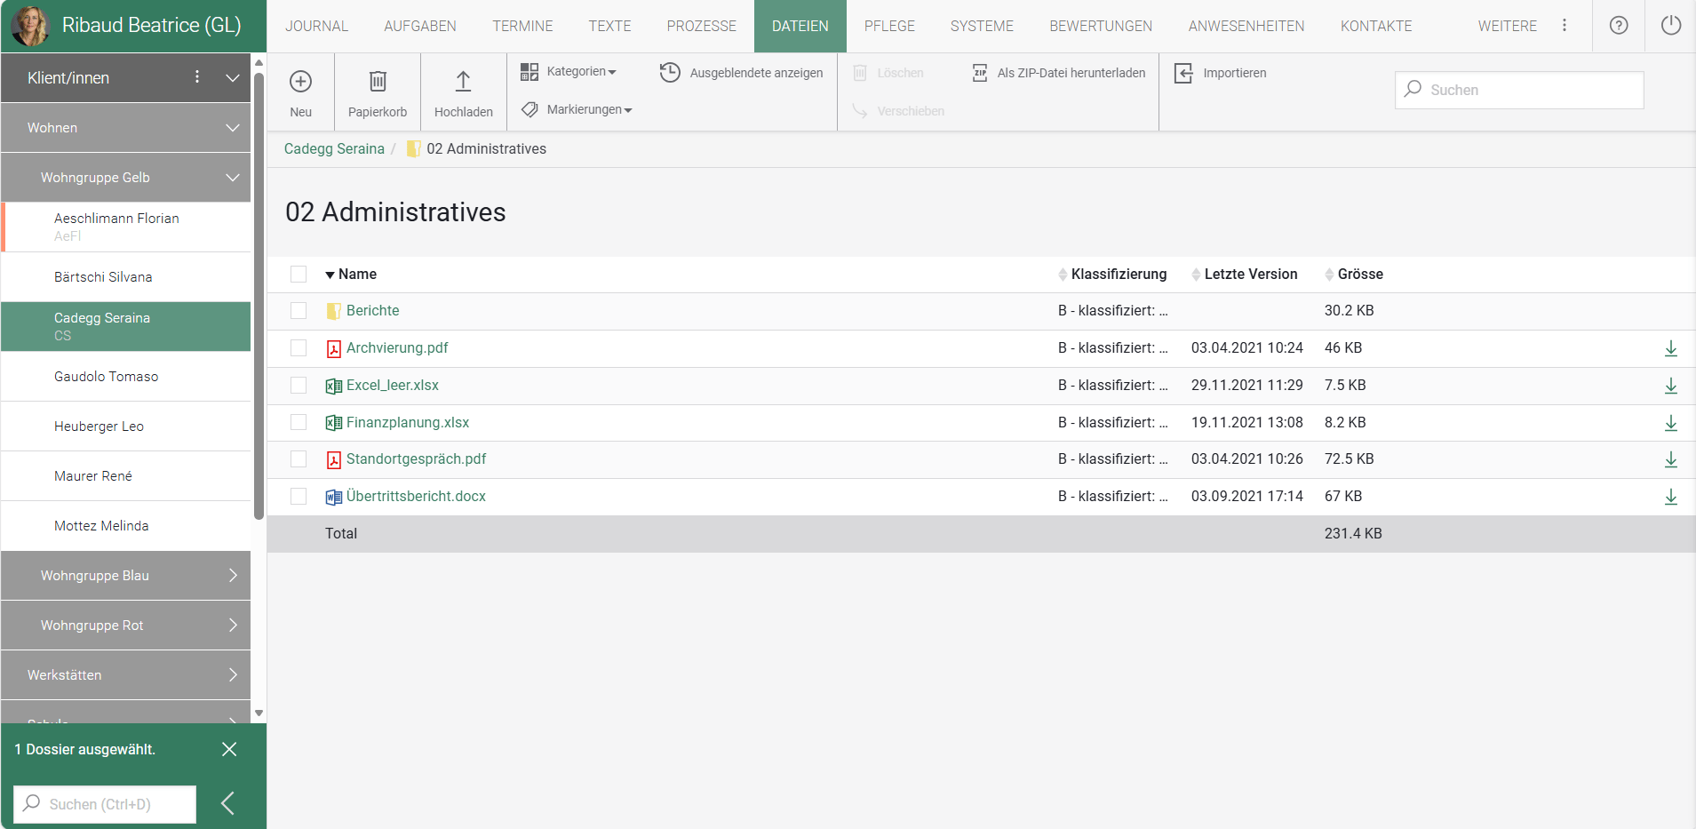Open the help question mark icon
Viewport: 1696px width, 829px height.
coord(1619,26)
